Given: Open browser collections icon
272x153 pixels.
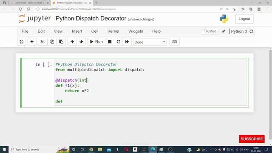Looking at the screenshot, I should 251,9.
